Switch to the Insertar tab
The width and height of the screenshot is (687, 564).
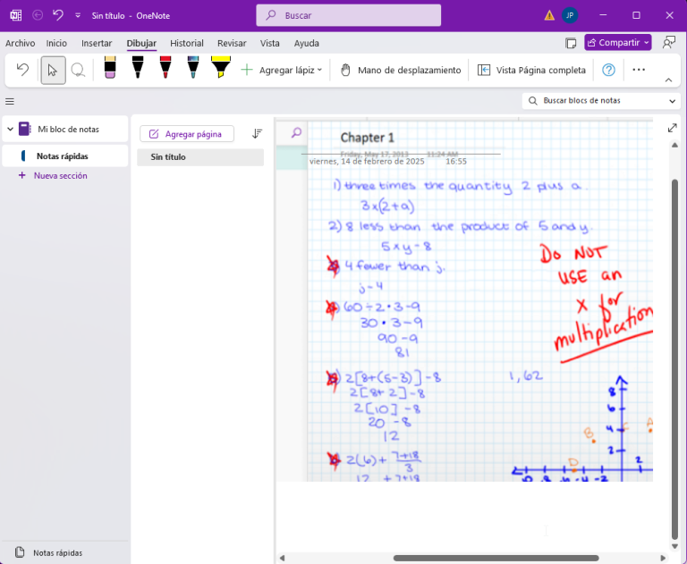[x=97, y=43]
